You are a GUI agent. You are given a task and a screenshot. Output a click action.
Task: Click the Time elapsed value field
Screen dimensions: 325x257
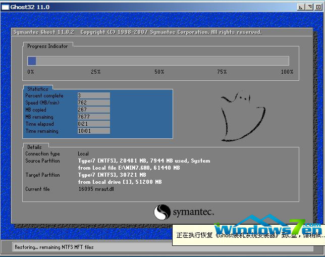(93, 124)
